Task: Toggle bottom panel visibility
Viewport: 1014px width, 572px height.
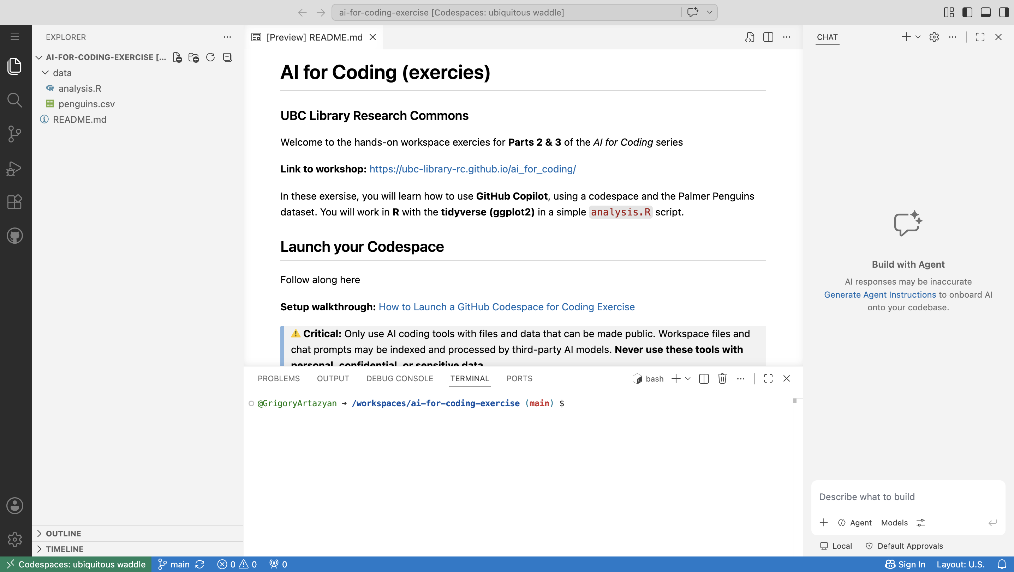Action: [x=986, y=13]
